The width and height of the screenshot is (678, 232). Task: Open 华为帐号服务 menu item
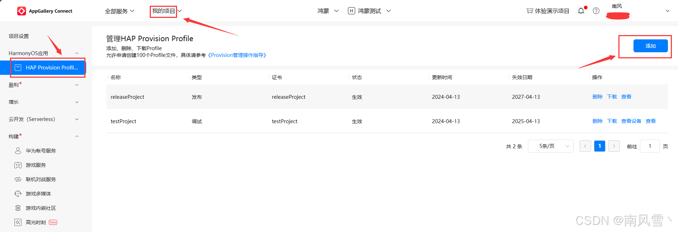coord(41,151)
